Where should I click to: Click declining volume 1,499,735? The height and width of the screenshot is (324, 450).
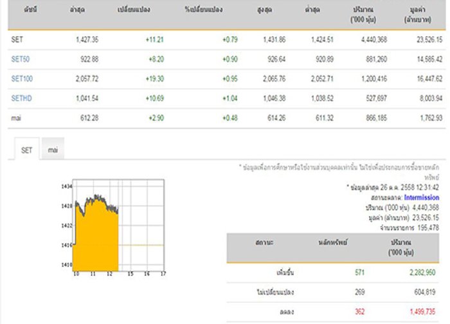point(422,311)
